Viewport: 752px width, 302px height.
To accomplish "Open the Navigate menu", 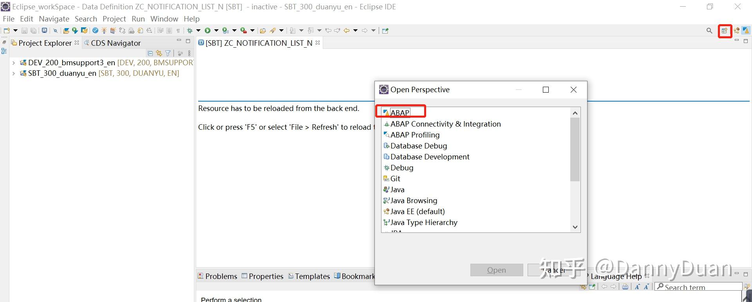I will (x=54, y=19).
